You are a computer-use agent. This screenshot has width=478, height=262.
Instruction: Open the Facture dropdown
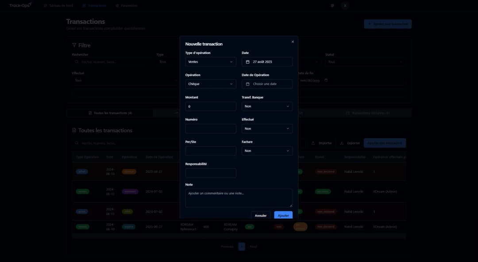[x=267, y=150]
